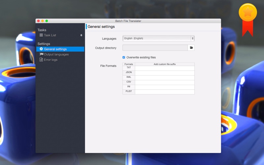This screenshot has width=264, height=165.
Task: Open the Task List hamburger icon
Action: [41, 35]
